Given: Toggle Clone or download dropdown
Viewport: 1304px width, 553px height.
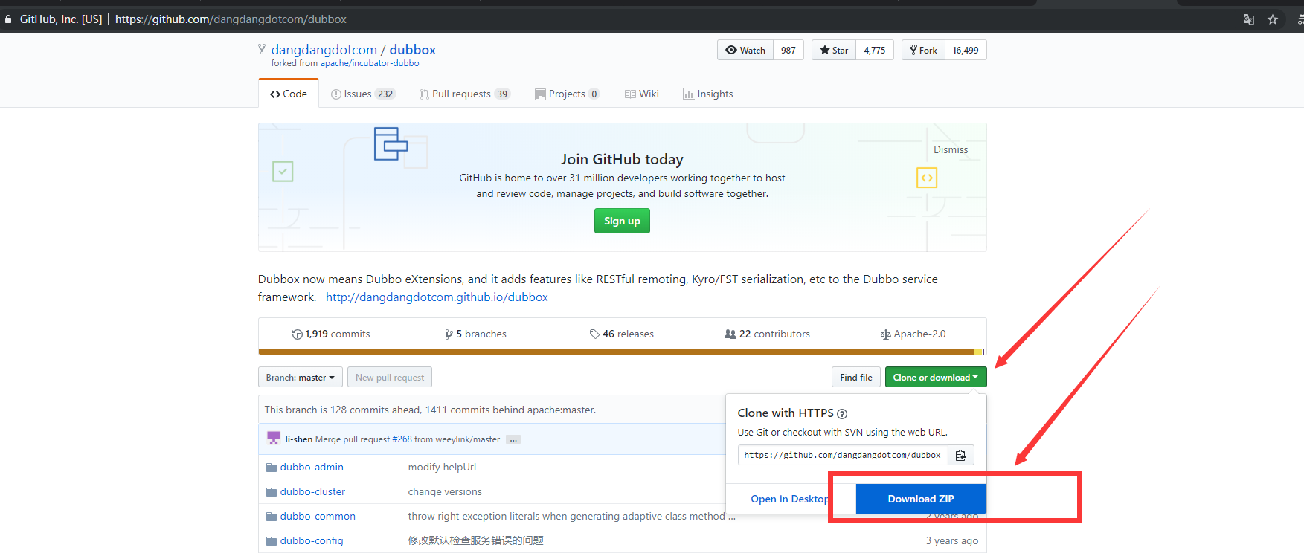Looking at the screenshot, I should [x=935, y=377].
